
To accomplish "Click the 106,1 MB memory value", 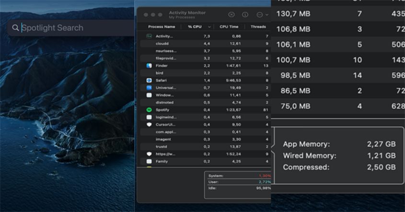I will pyautogui.click(x=293, y=45).
